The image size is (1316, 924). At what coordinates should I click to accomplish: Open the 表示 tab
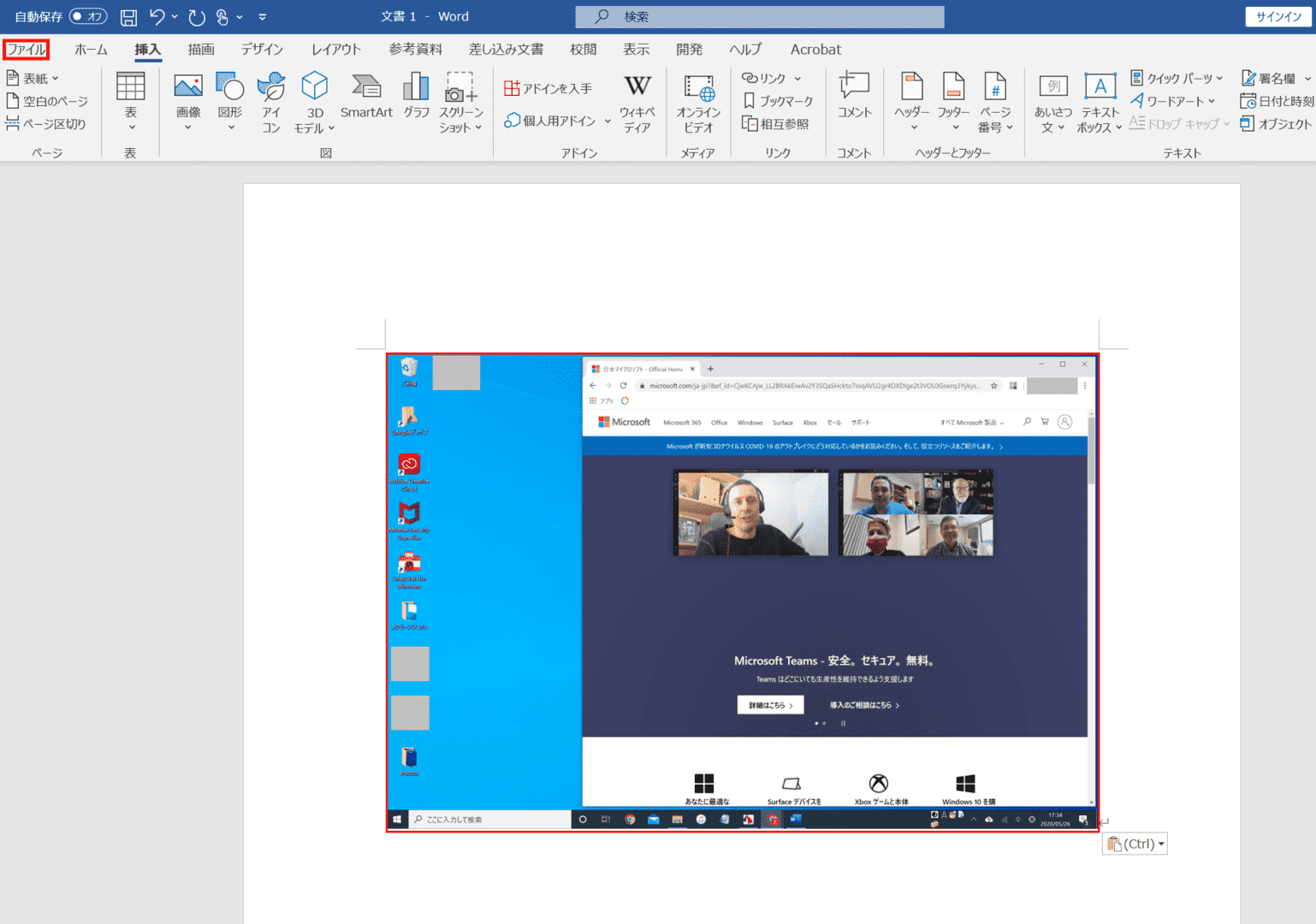click(x=636, y=50)
